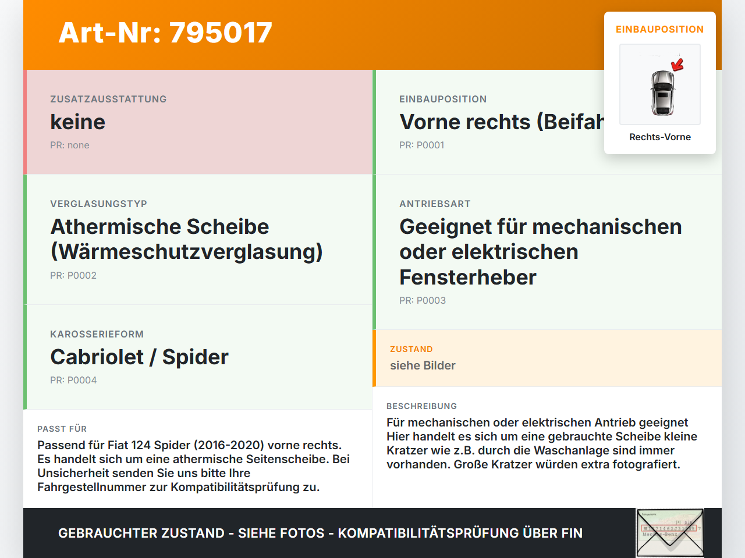Click the ZUSTAND label
Viewport: 745px width, 558px height.
pyautogui.click(x=411, y=349)
